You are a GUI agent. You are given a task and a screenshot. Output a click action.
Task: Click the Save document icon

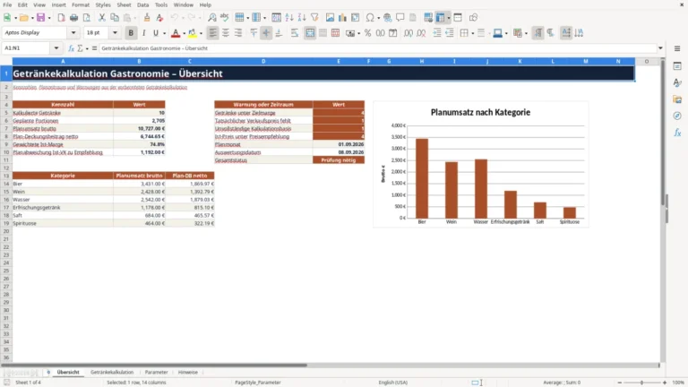tap(40, 18)
